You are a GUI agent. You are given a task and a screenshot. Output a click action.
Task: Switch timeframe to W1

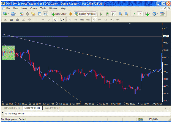click(x=112, y=20)
